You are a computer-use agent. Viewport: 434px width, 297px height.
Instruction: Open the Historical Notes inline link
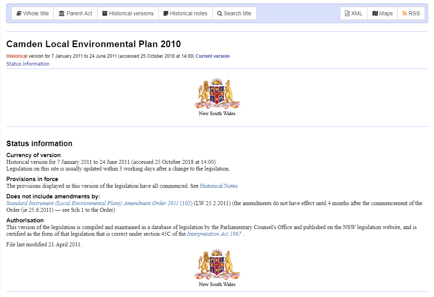[219, 186]
